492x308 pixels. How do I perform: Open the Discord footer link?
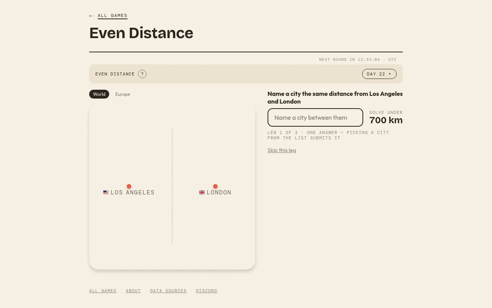point(206,291)
